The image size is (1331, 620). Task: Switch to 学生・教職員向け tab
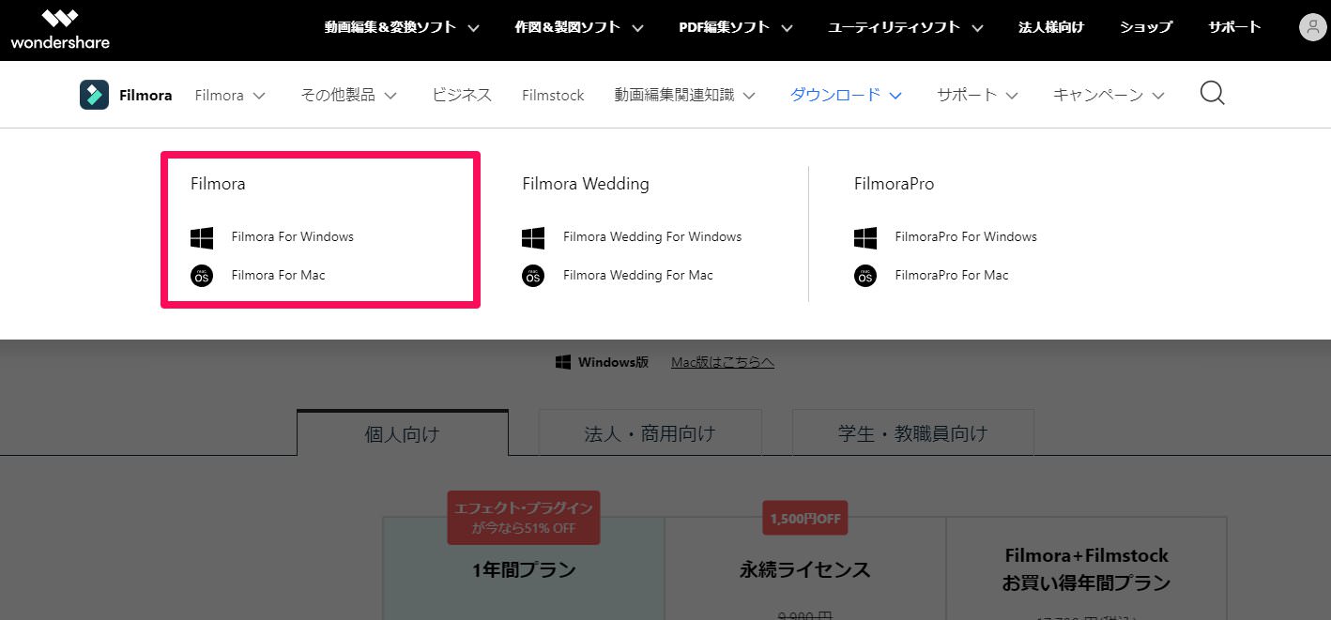coord(913,433)
